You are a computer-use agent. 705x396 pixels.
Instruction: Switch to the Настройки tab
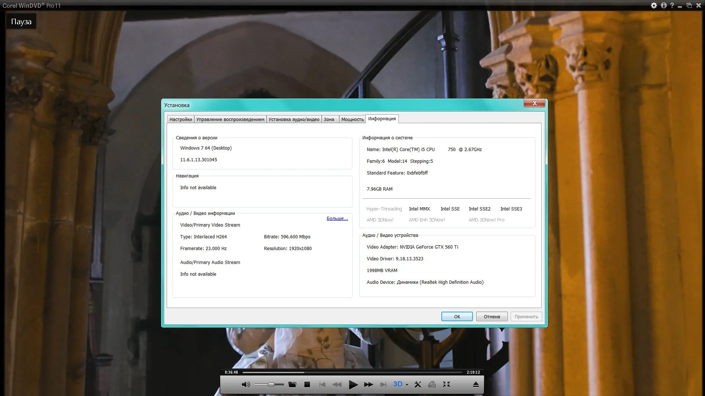[181, 119]
